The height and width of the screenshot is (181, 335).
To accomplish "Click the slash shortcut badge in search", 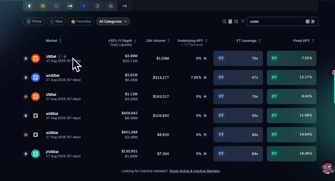I will pyautogui.click(x=307, y=21).
